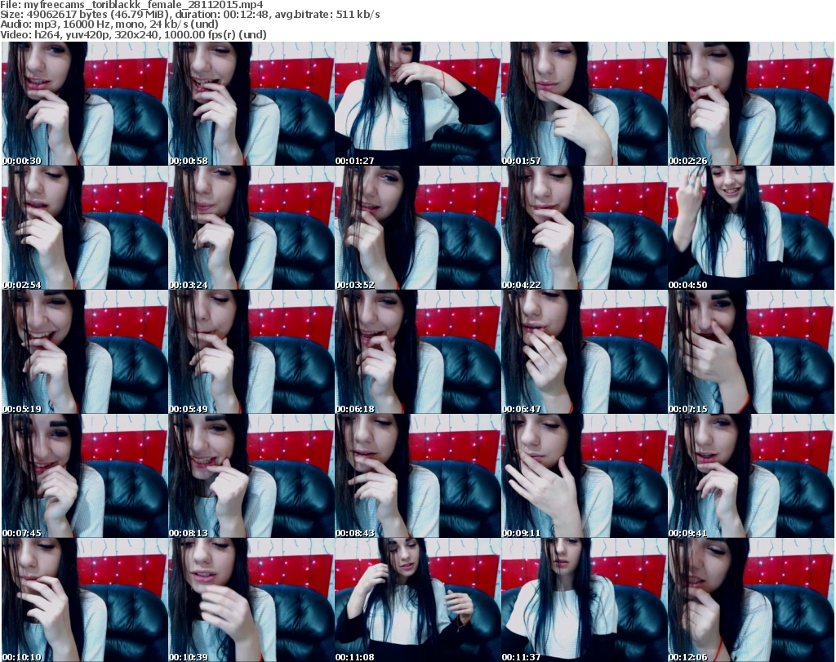The height and width of the screenshot is (662, 836).
Task: Select the thumbnail stamped 00:02:26
Action: tap(751, 104)
